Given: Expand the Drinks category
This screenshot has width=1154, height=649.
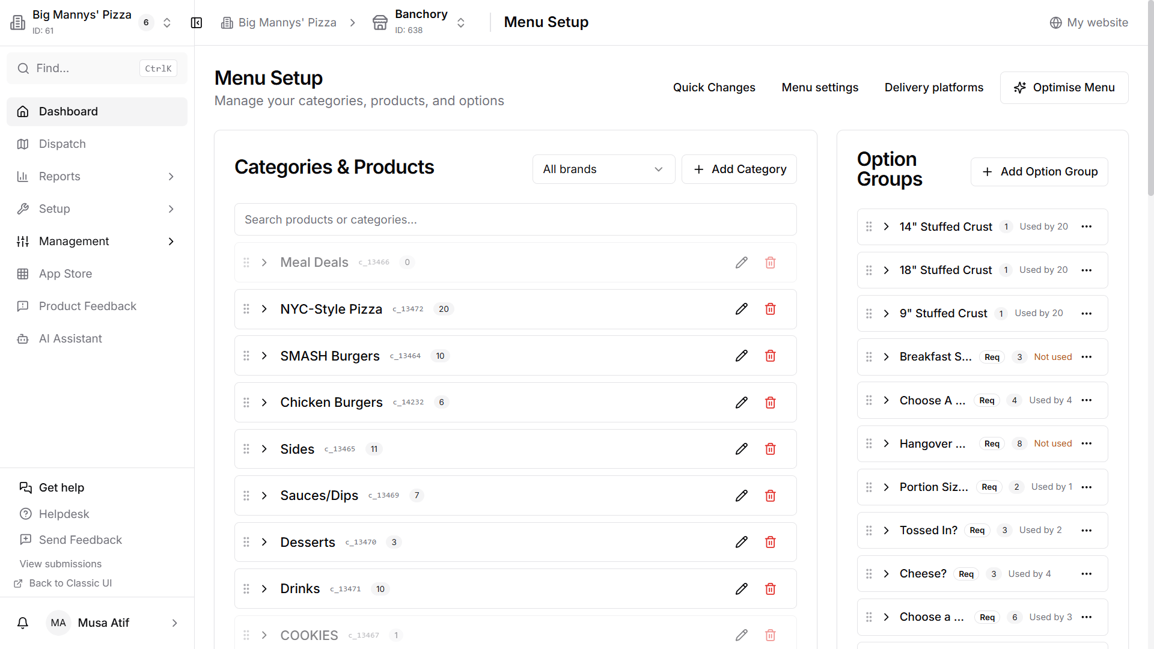Looking at the screenshot, I should 264,589.
